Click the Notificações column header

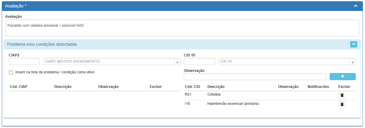[x=318, y=87]
